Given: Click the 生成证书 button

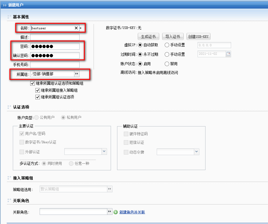Looking at the screenshot, I should click(148, 36).
